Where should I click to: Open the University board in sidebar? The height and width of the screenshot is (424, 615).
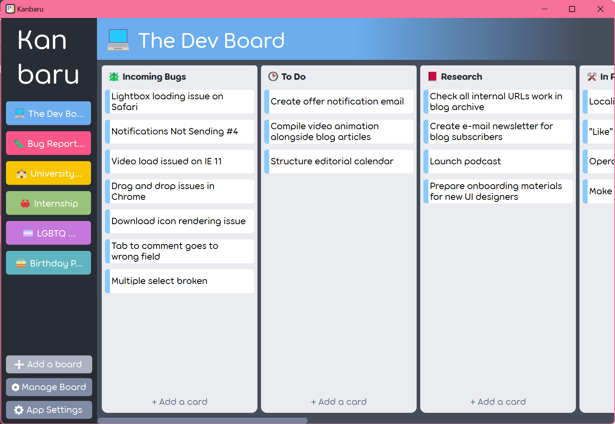(48, 173)
